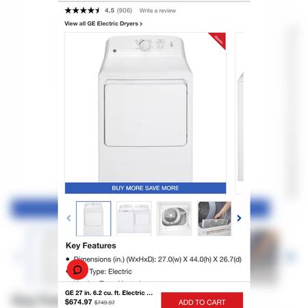
Task: Click the chevron next to GE Electric Dryers
Action: [141, 24]
